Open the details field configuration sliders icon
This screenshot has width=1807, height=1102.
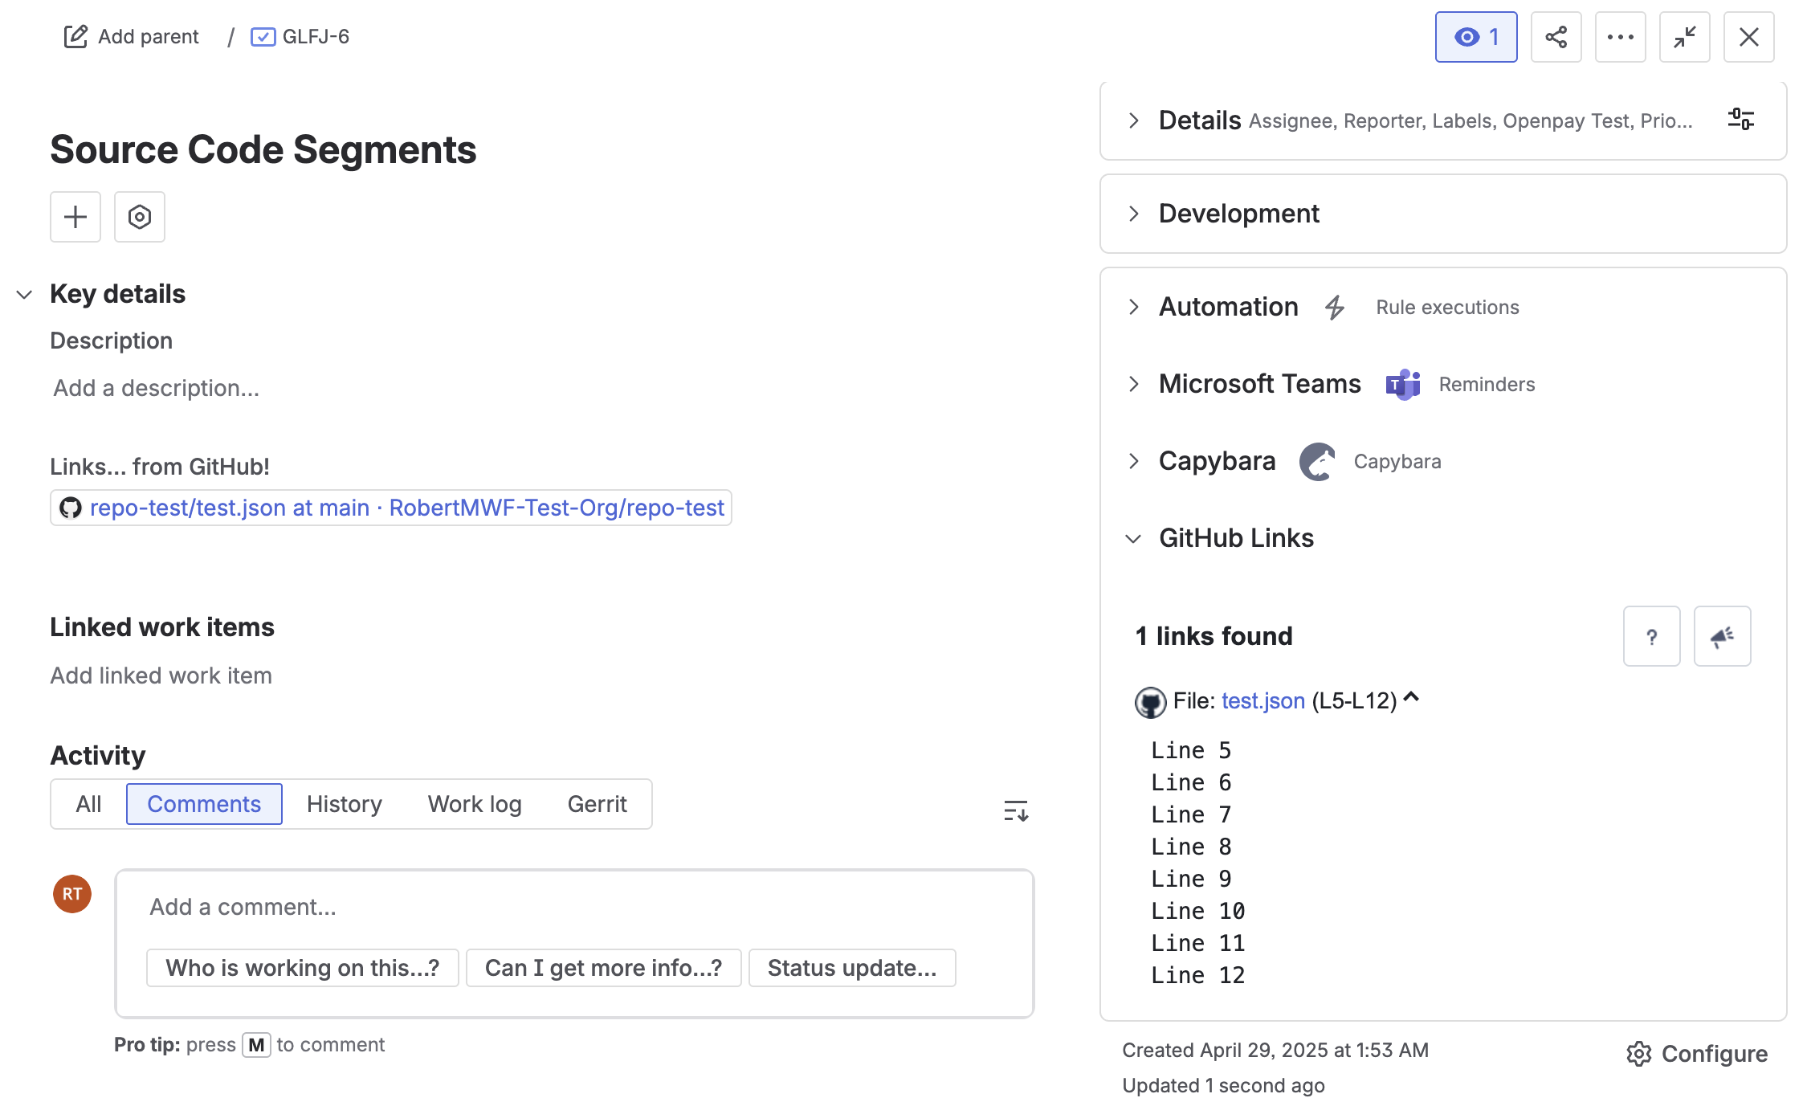point(1740,120)
